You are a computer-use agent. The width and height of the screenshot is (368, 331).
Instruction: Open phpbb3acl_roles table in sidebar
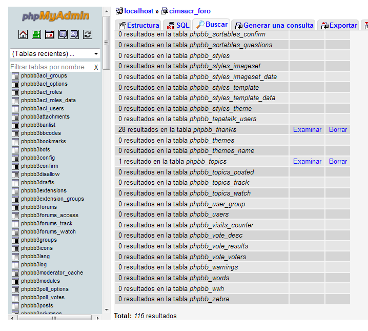coord(42,92)
